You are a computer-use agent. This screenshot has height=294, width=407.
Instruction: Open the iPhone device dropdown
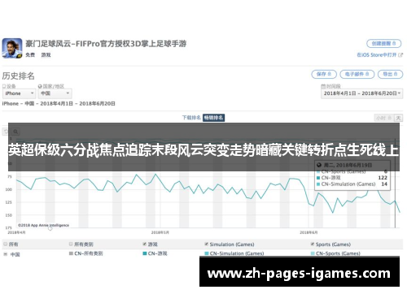click(x=19, y=93)
